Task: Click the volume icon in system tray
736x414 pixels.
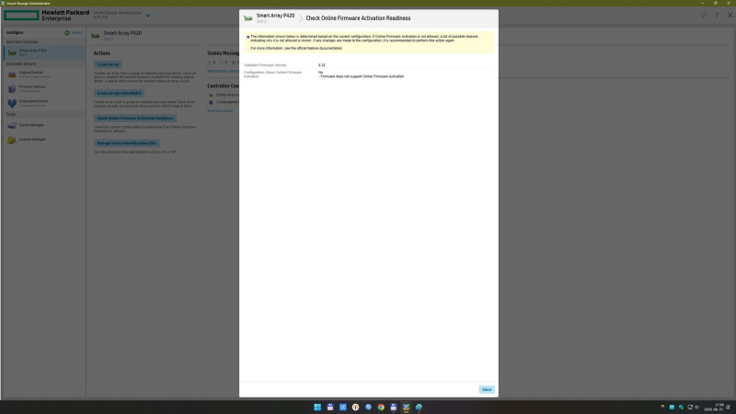Action: click(x=697, y=407)
